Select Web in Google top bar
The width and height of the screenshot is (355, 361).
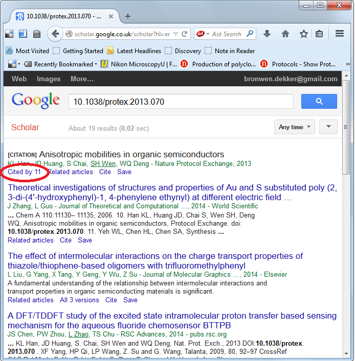[19, 79]
